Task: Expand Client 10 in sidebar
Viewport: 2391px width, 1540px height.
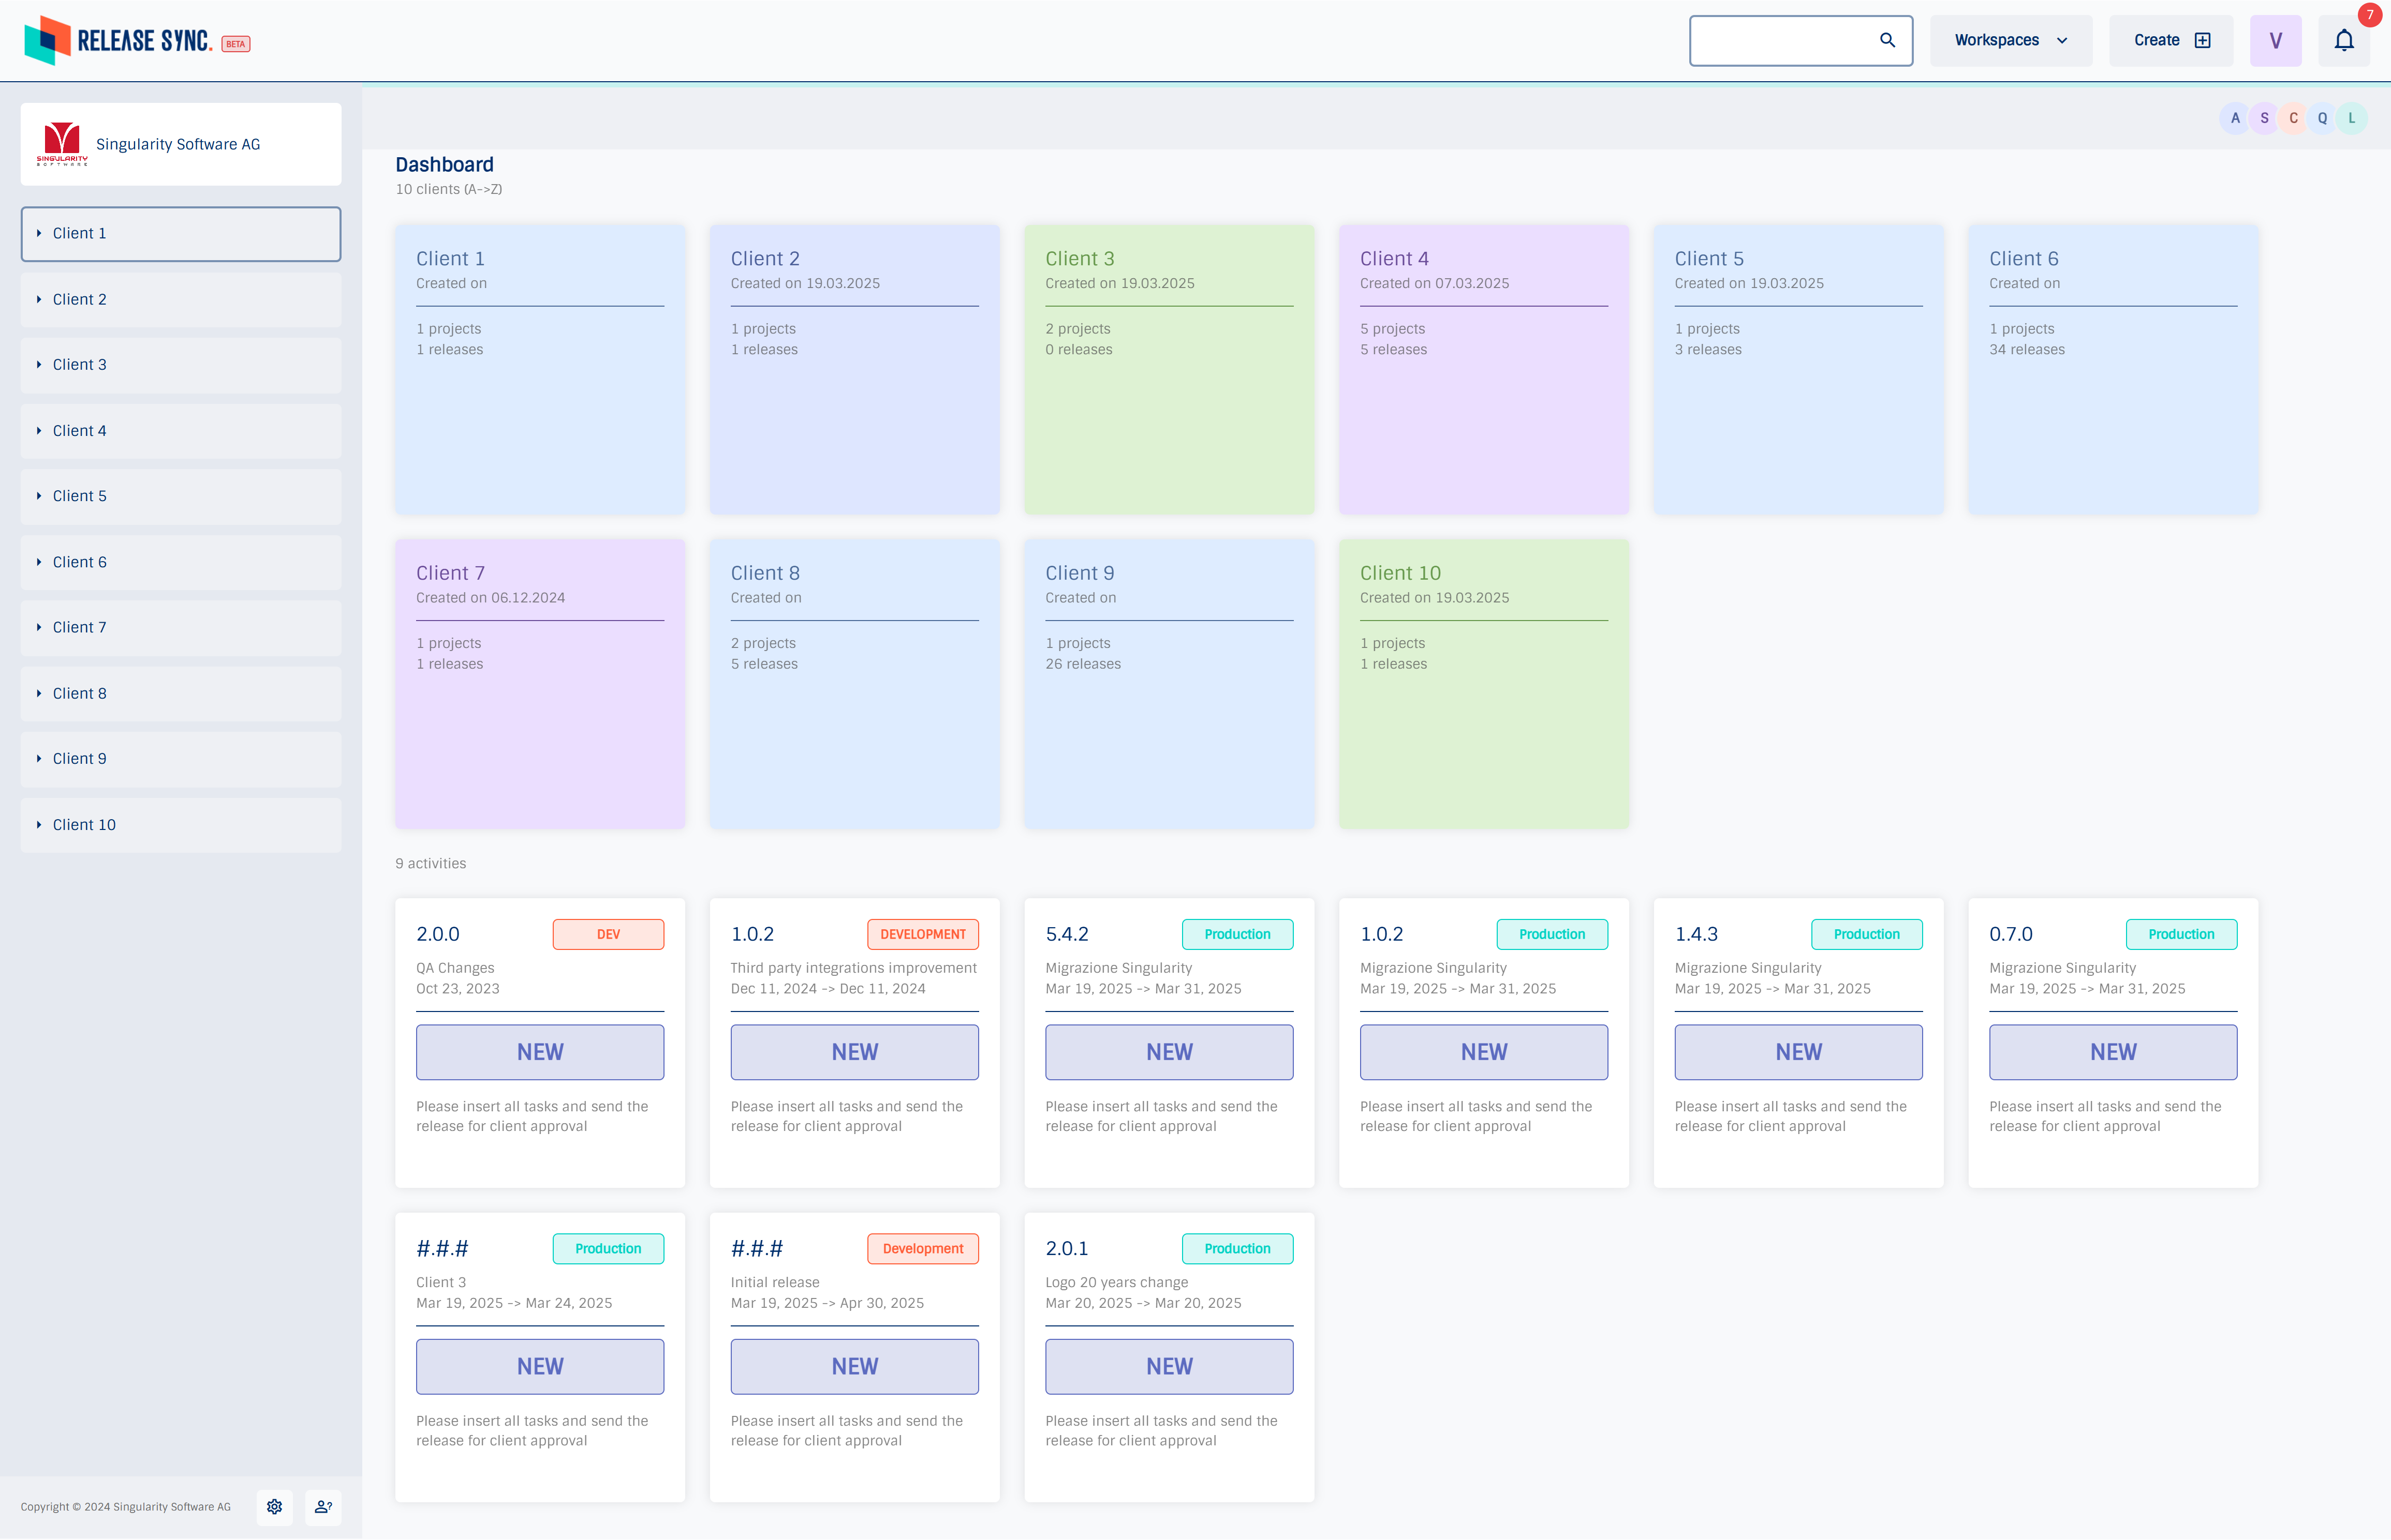Action: pyautogui.click(x=39, y=825)
